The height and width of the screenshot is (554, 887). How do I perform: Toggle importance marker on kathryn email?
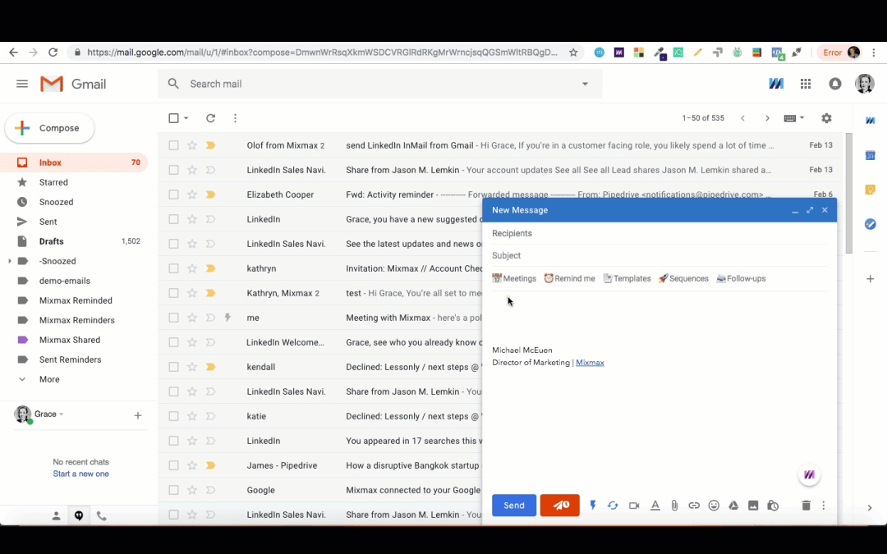tap(210, 268)
